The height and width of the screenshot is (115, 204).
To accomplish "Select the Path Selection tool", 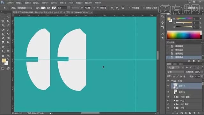I will pyautogui.click(x=3, y=51).
